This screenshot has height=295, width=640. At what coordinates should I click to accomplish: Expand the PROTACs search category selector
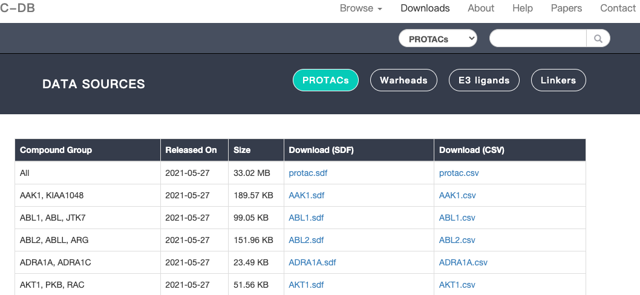click(438, 39)
